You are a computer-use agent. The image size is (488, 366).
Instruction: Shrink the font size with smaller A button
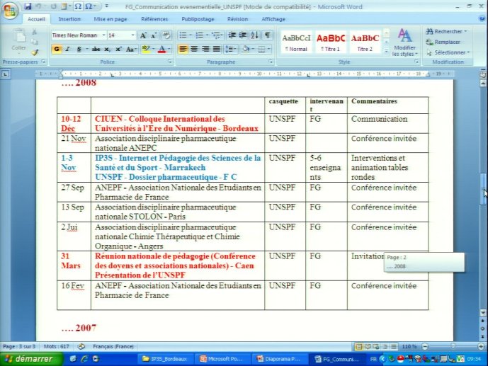tap(154, 35)
